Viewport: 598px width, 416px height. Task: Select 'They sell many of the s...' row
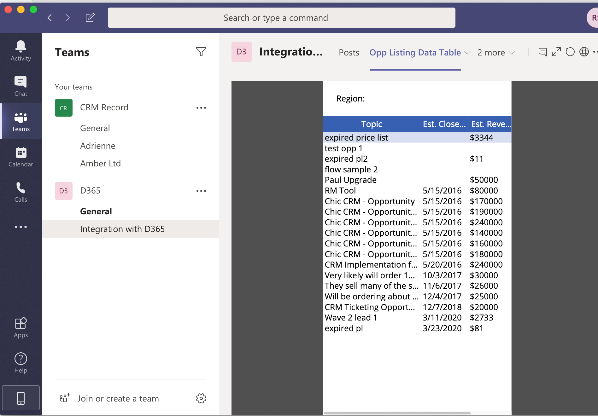(x=417, y=286)
